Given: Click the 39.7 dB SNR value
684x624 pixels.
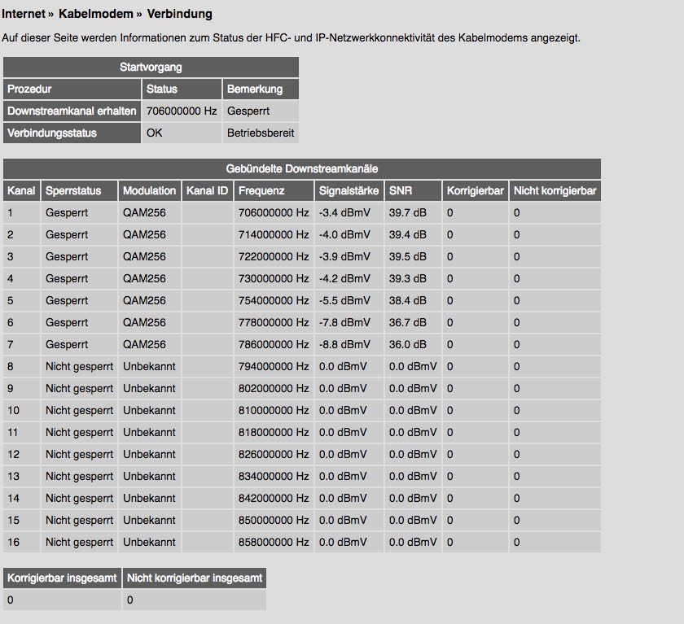Looking at the screenshot, I should click(407, 212).
